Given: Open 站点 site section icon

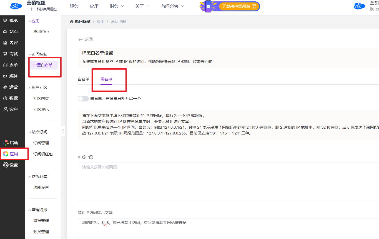Looking at the screenshot, I should pos(5,32).
